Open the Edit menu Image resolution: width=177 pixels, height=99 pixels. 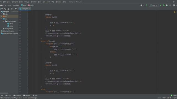[4, 2]
